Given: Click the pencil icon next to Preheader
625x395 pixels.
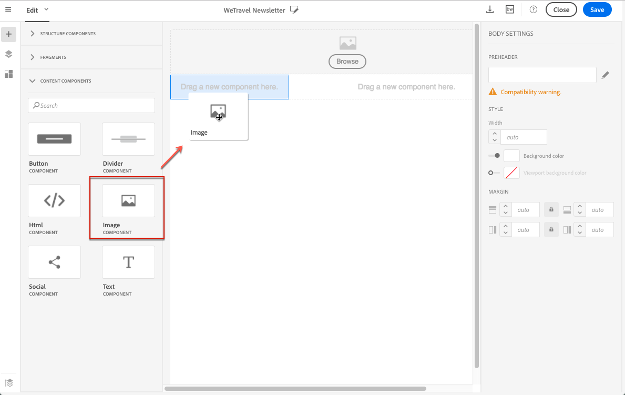Looking at the screenshot, I should [x=605, y=75].
